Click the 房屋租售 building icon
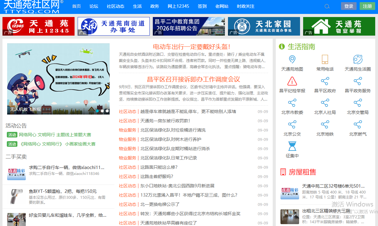The height and width of the screenshot is (226, 378). click(283, 172)
